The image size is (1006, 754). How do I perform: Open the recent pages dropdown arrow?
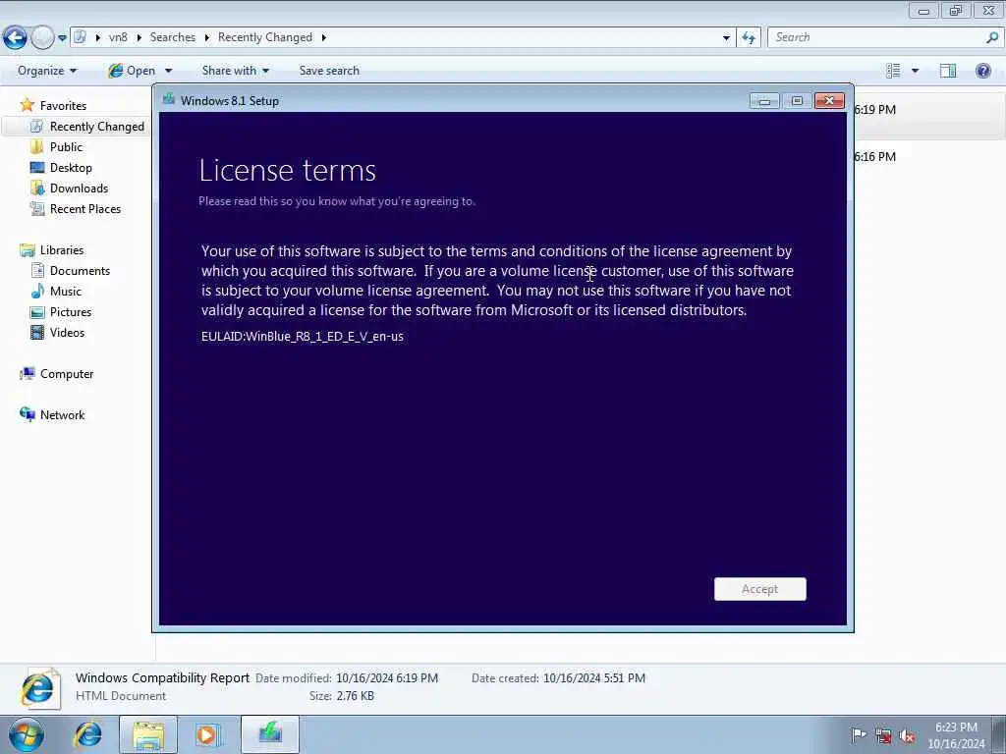[x=62, y=38]
